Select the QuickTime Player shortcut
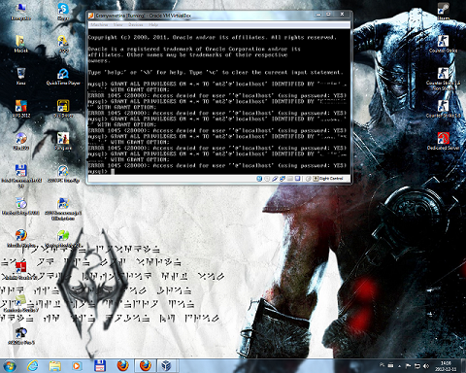Screen dimensions: 466x373 [x=63, y=77]
